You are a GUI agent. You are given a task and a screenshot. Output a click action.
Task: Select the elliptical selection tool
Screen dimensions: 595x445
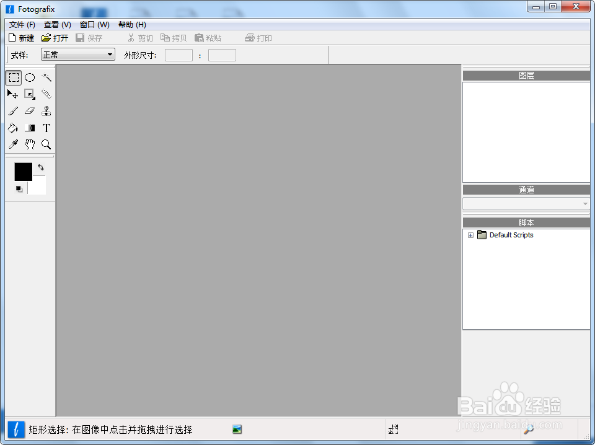(30, 77)
